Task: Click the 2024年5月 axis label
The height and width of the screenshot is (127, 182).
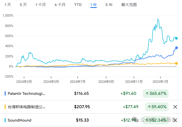Action: click(51, 82)
